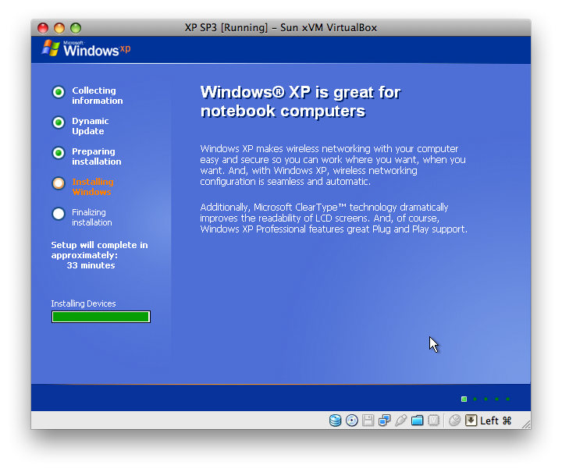Click the 'Installing Windows' orange label
This screenshot has height=472, width=562.
tap(93, 187)
